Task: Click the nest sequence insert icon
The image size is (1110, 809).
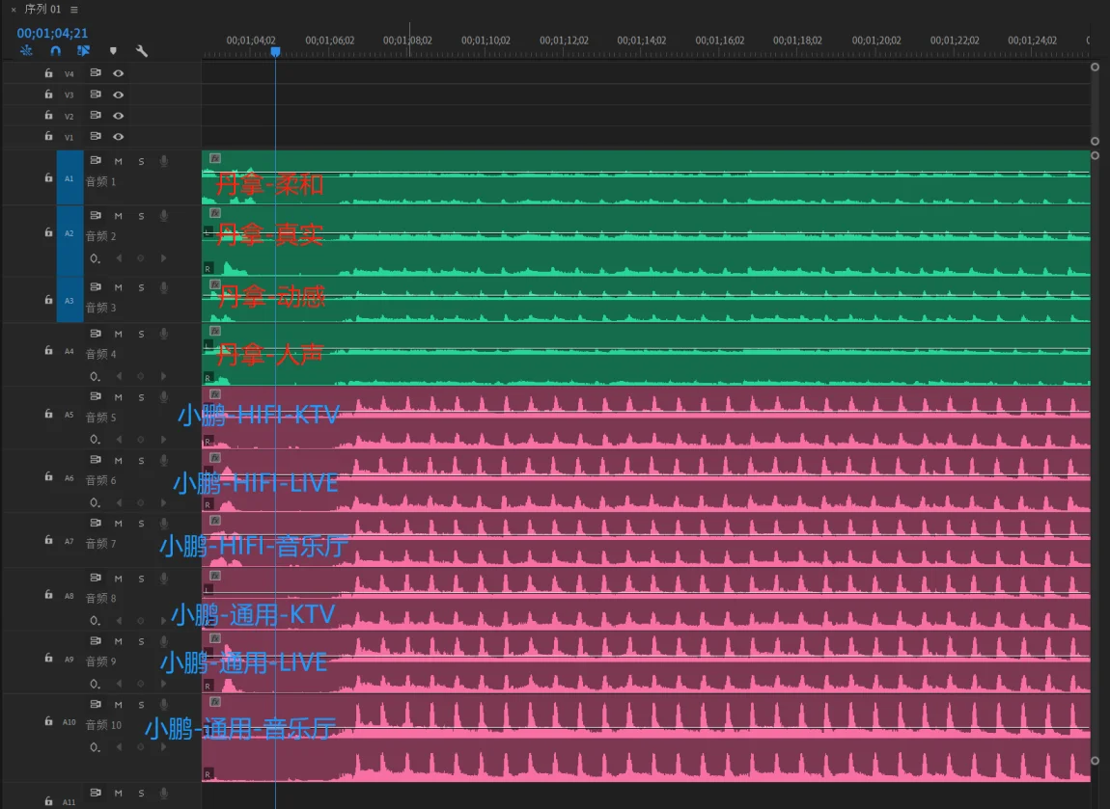Action: pyautogui.click(x=26, y=51)
